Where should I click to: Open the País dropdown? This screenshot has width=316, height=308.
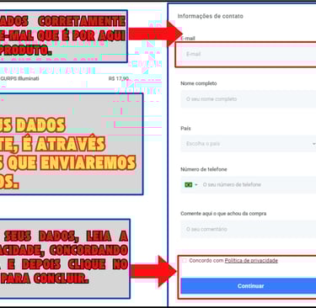(249, 144)
